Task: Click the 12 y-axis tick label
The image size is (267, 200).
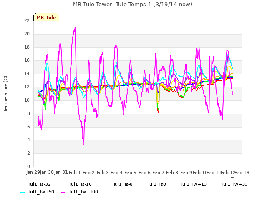Action: coord(27,87)
